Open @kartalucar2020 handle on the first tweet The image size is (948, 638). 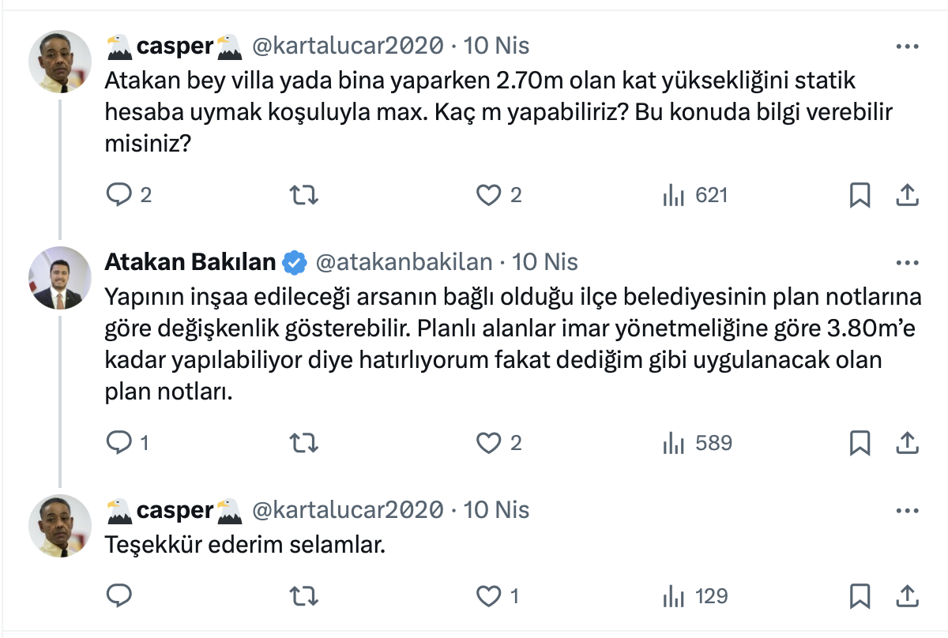click(x=347, y=46)
